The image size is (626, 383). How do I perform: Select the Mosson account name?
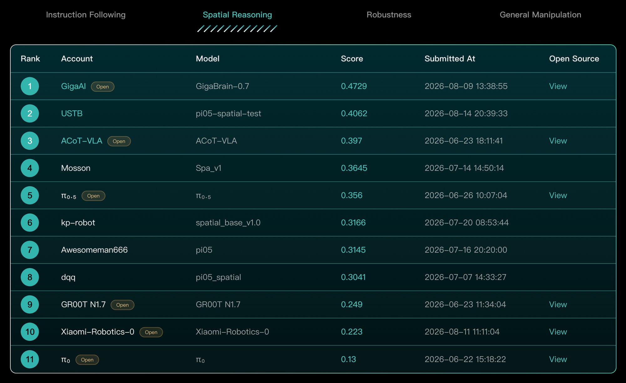[76, 168]
